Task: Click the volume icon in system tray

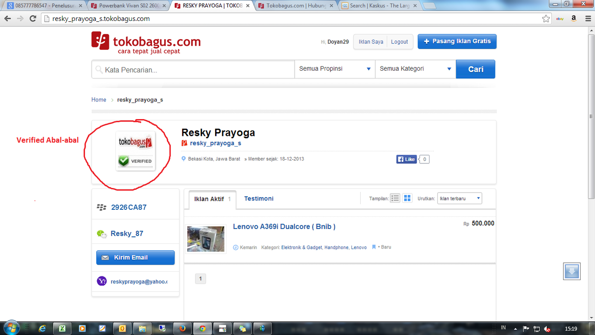Action: (548, 328)
